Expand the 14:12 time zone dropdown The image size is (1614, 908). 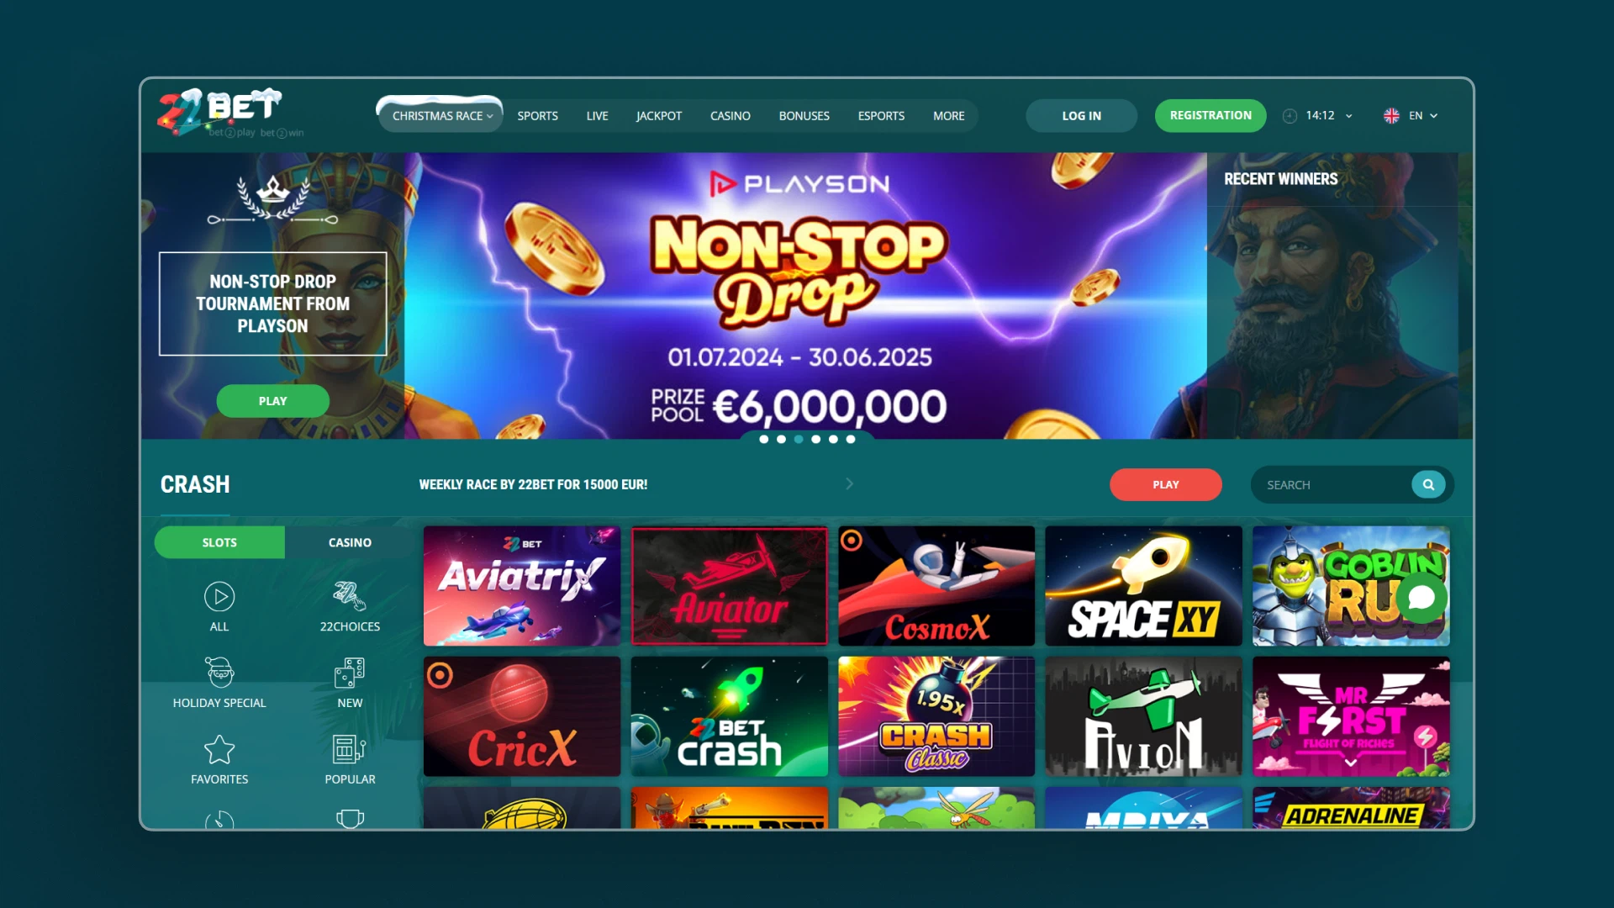tap(1318, 116)
